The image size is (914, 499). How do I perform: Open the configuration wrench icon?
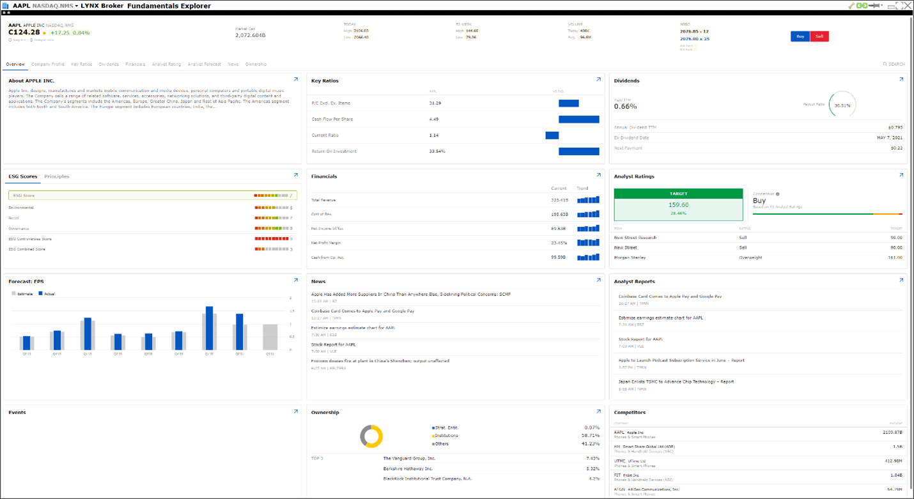(x=851, y=6)
